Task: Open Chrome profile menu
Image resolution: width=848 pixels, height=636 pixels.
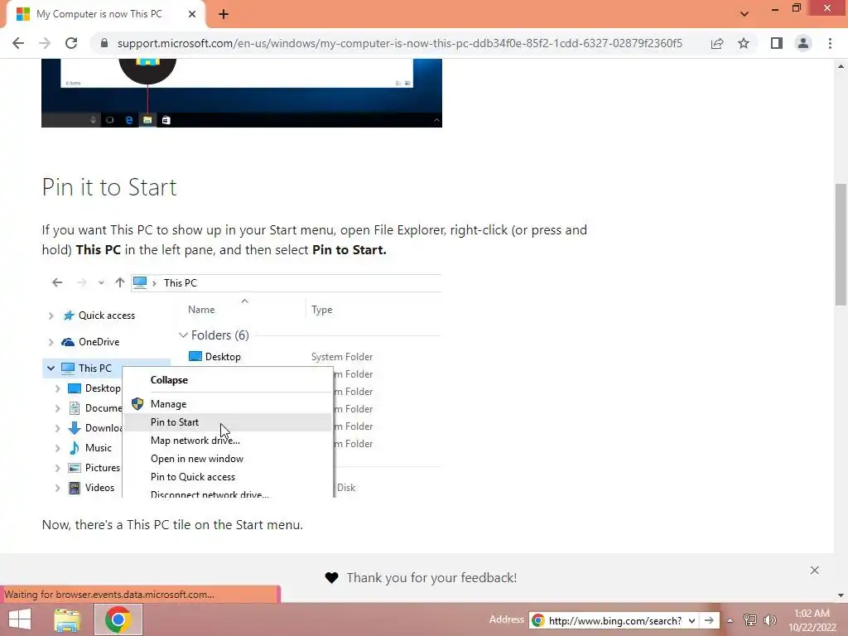Action: [x=803, y=43]
